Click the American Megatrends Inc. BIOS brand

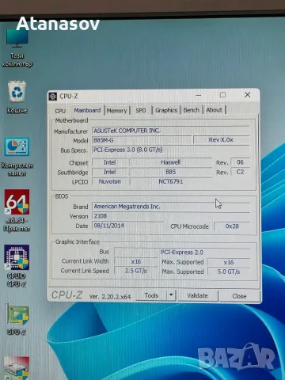tap(170, 207)
